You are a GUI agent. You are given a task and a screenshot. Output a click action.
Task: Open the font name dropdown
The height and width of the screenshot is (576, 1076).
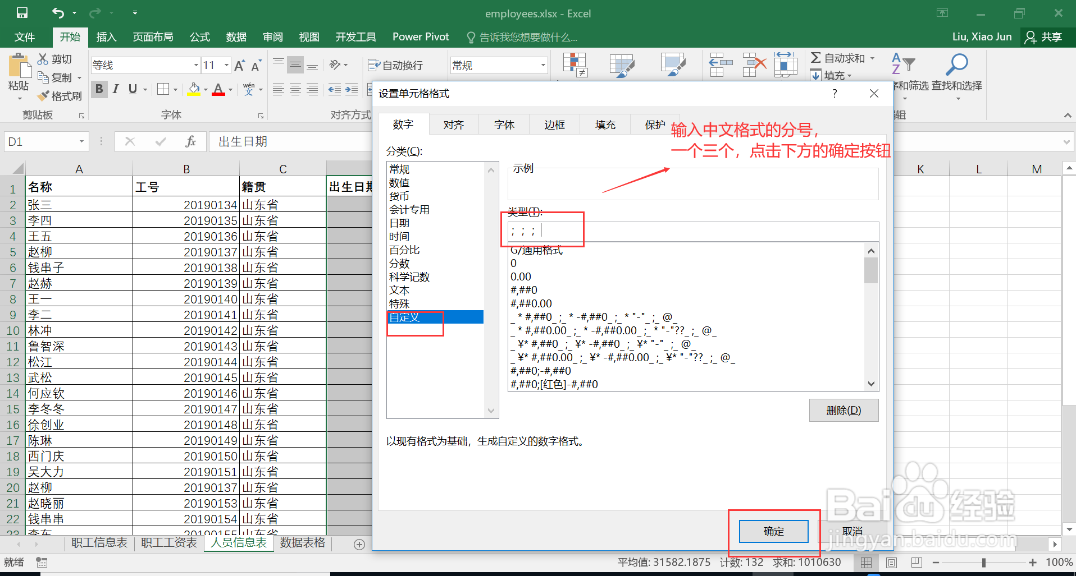[195, 64]
